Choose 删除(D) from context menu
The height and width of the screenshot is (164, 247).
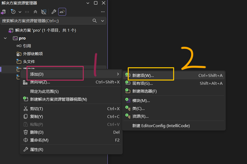point(71,132)
